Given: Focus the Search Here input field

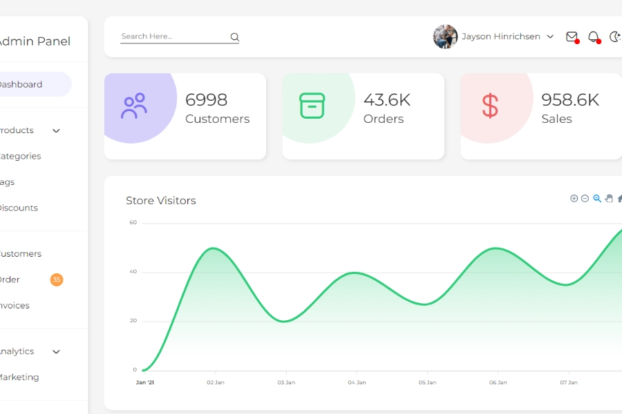Looking at the screenshot, I should tap(173, 37).
